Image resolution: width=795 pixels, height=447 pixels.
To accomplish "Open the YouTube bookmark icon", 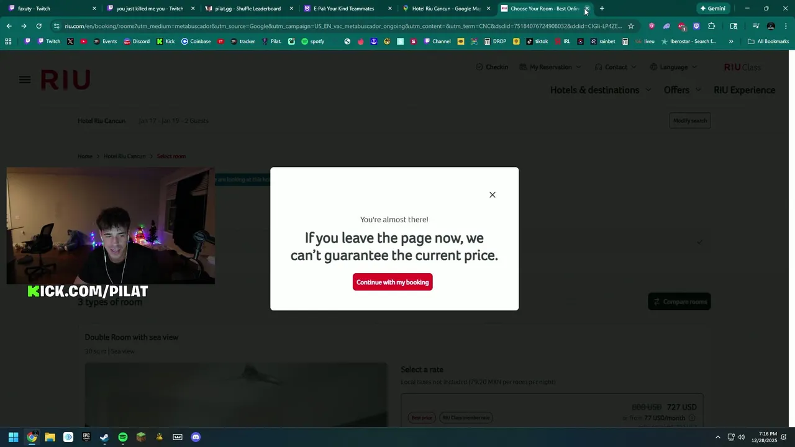I will [x=84, y=42].
